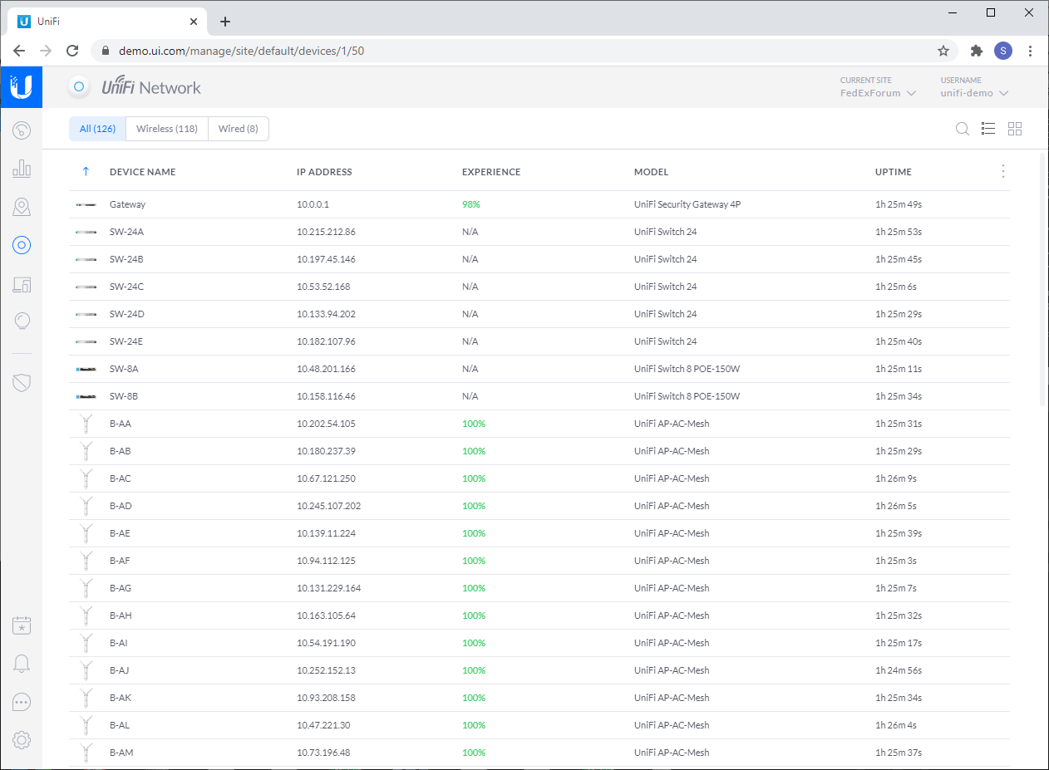Open the browser Extensions puzzle icon
Image resolution: width=1049 pixels, height=770 pixels.
click(x=977, y=51)
